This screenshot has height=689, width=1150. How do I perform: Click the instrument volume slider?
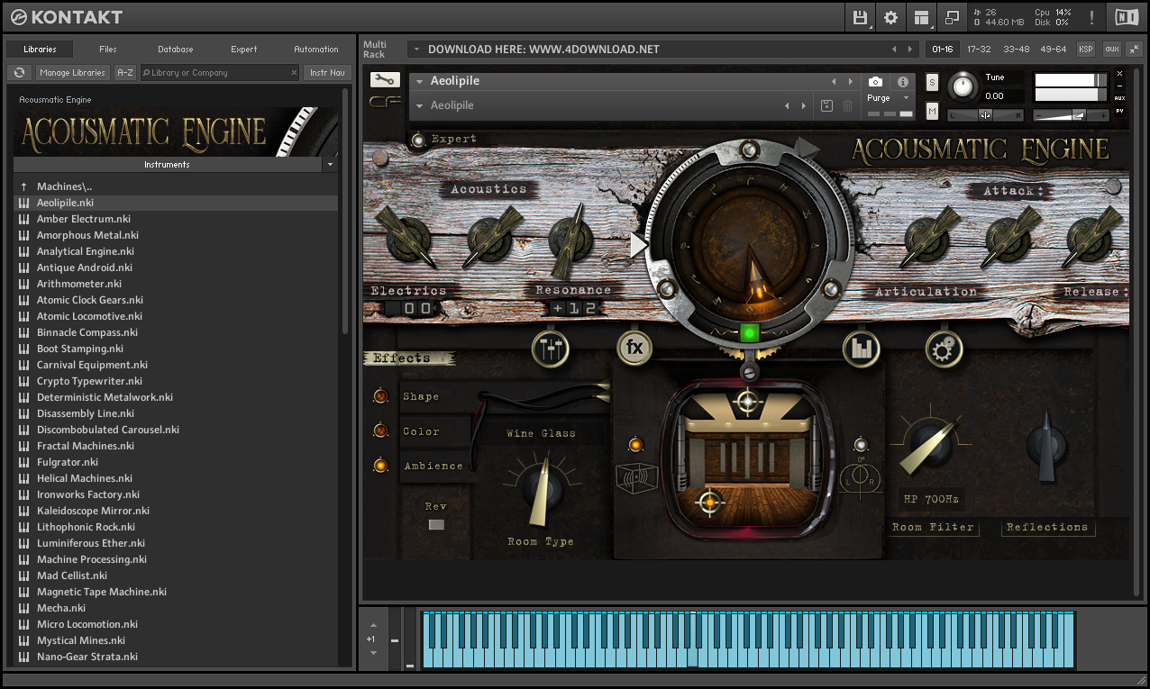pos(1071,115)
